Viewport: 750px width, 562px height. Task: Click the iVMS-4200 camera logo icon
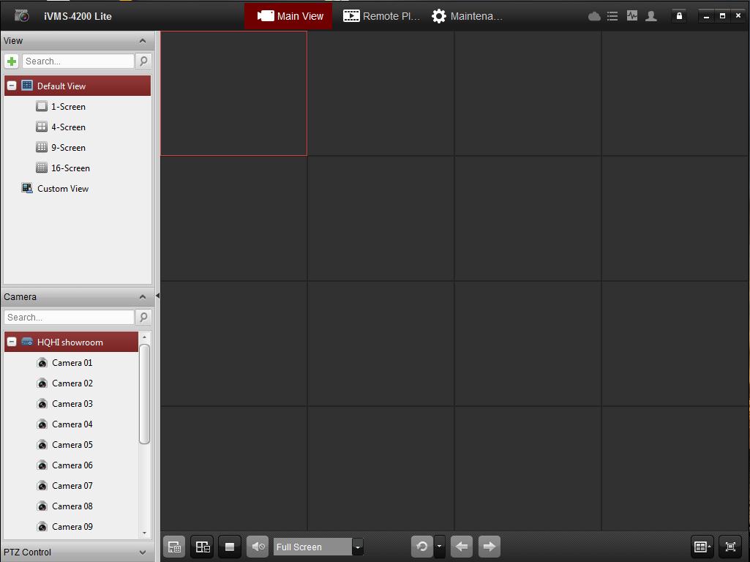tap(22, 16)
